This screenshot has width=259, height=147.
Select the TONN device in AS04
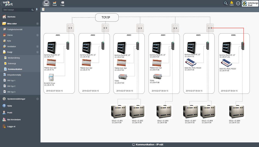click(x=157, y=76)
